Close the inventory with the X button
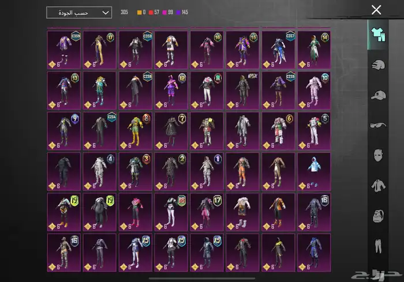This screenshot has height=282, width=404. click(376, 10)
